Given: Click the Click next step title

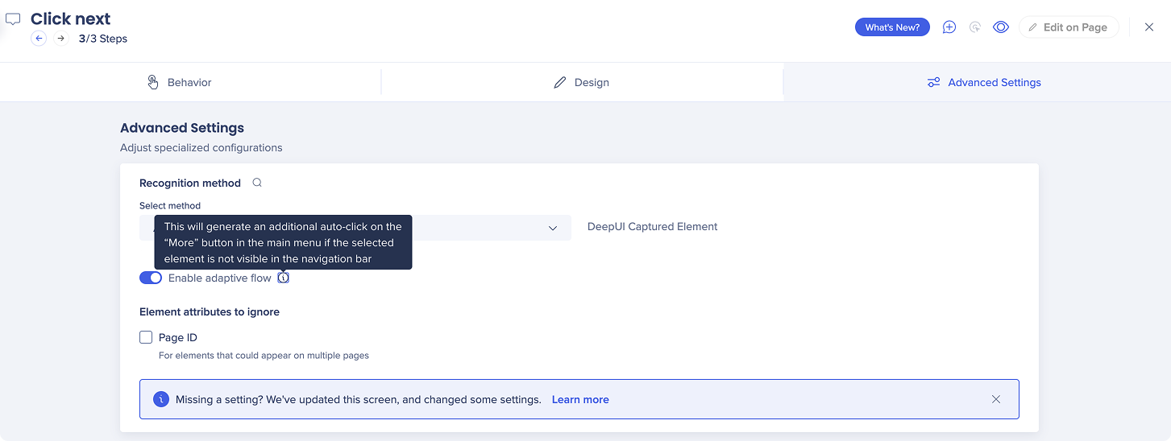Looking at the screenshot, I should coord(71,19).
